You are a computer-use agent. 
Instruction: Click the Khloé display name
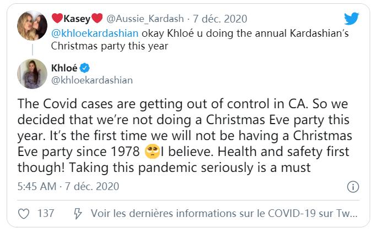click(x=65, y=68)
